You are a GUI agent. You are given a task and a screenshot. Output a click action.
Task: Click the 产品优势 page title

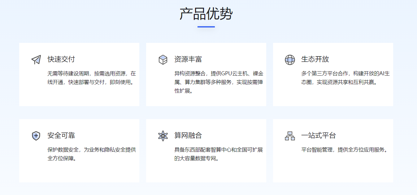[206, 14]
